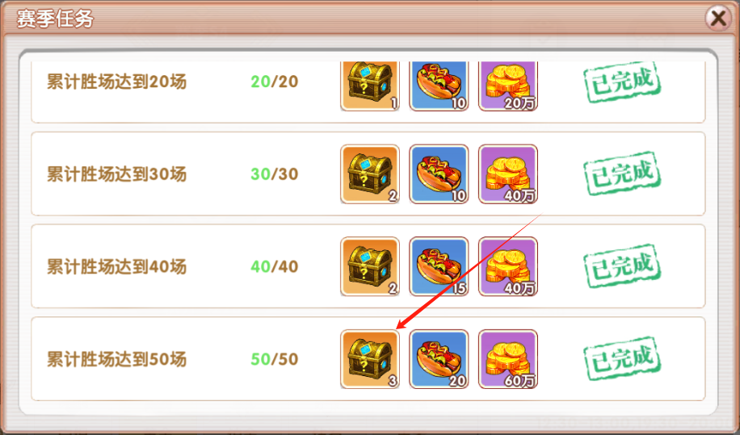Select the 20 hot dogs reward

(x=439, y=359)
